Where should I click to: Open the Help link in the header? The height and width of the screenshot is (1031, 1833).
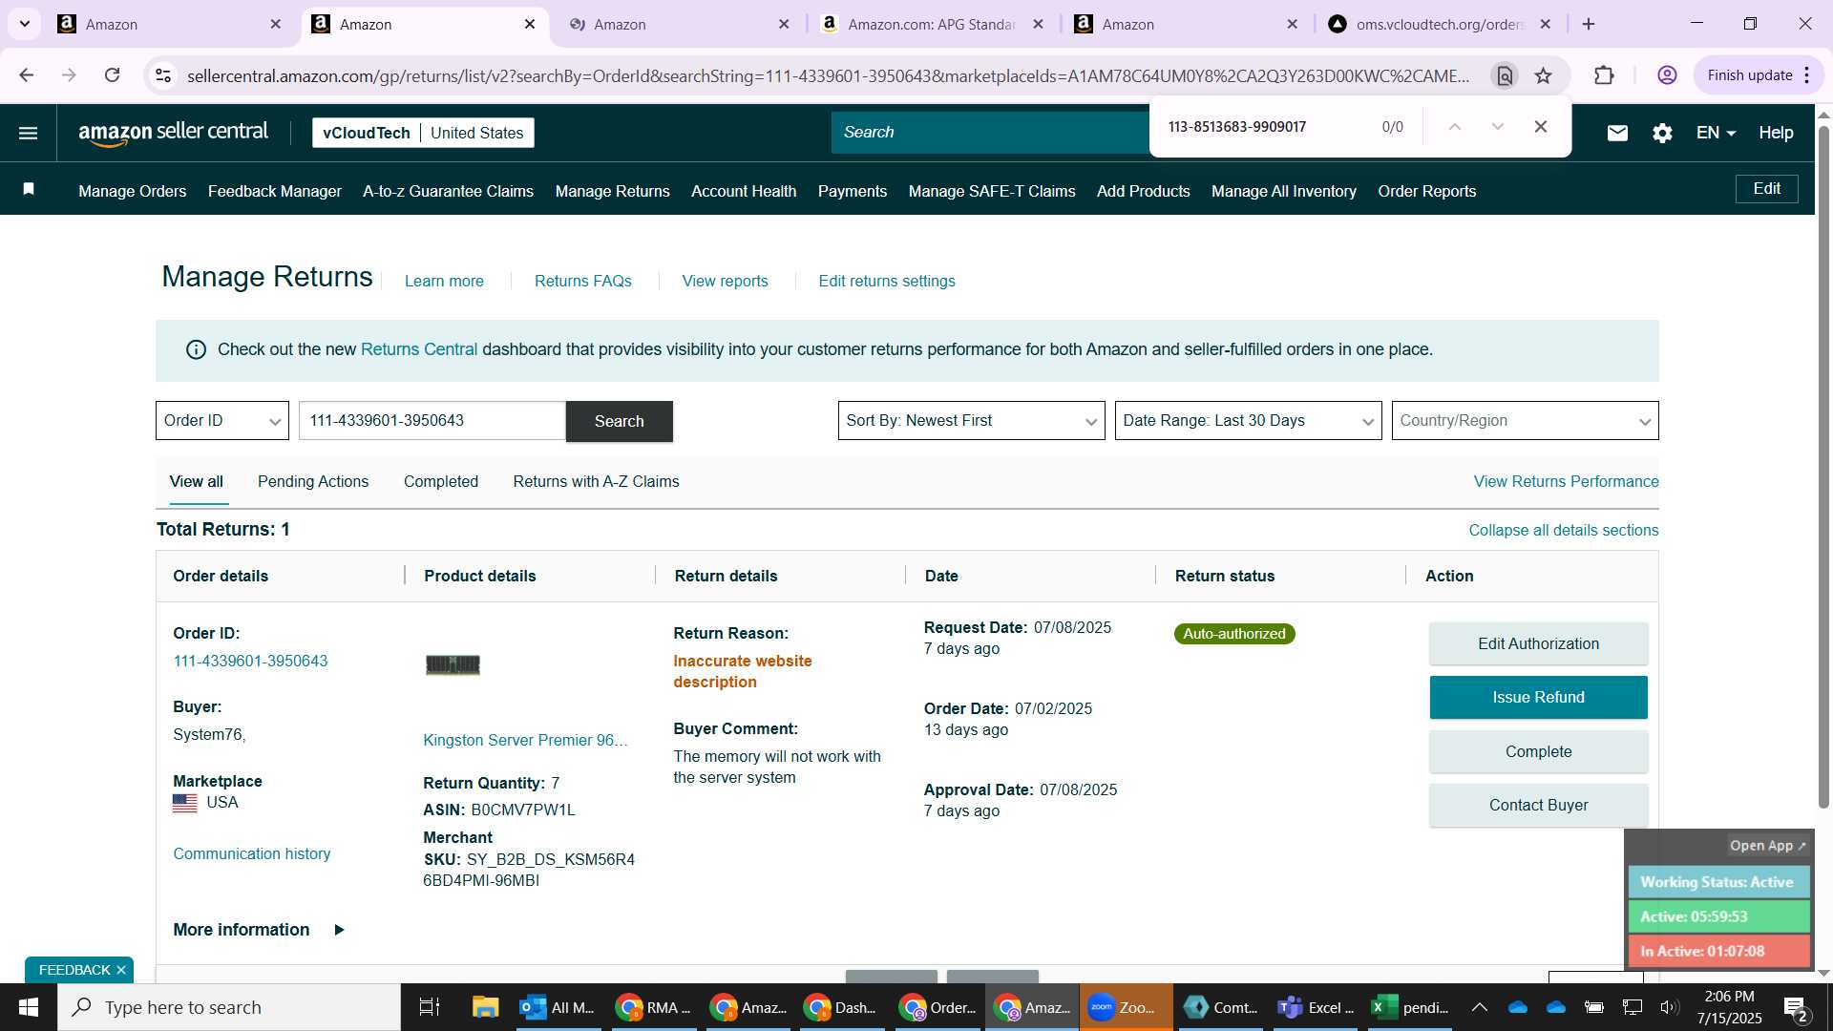click(1776, 133)
